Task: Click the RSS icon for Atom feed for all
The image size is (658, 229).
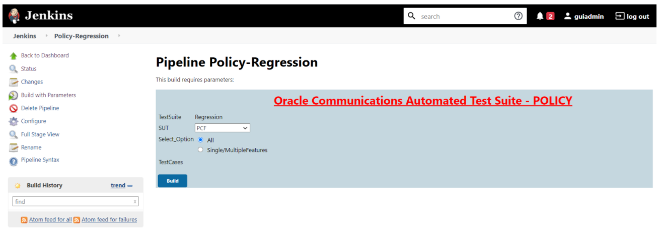Action: click(x=24, y=220)
